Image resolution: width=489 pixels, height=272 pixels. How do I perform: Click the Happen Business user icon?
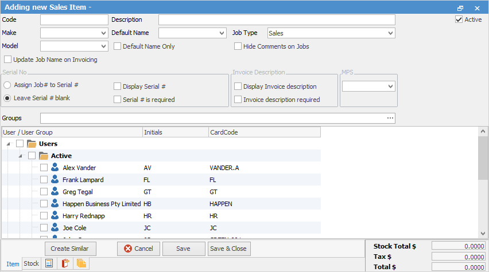click(55, 203)
